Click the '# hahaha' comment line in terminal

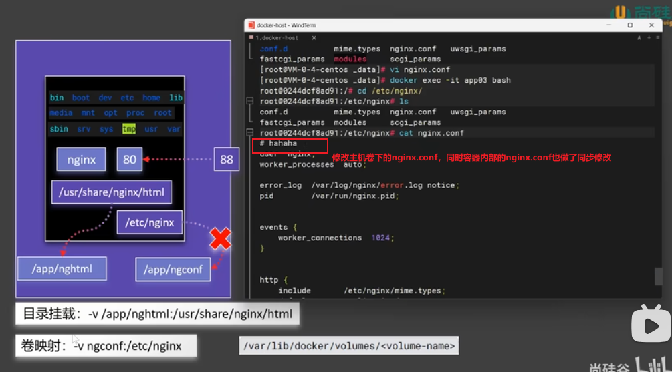[278, 144]
